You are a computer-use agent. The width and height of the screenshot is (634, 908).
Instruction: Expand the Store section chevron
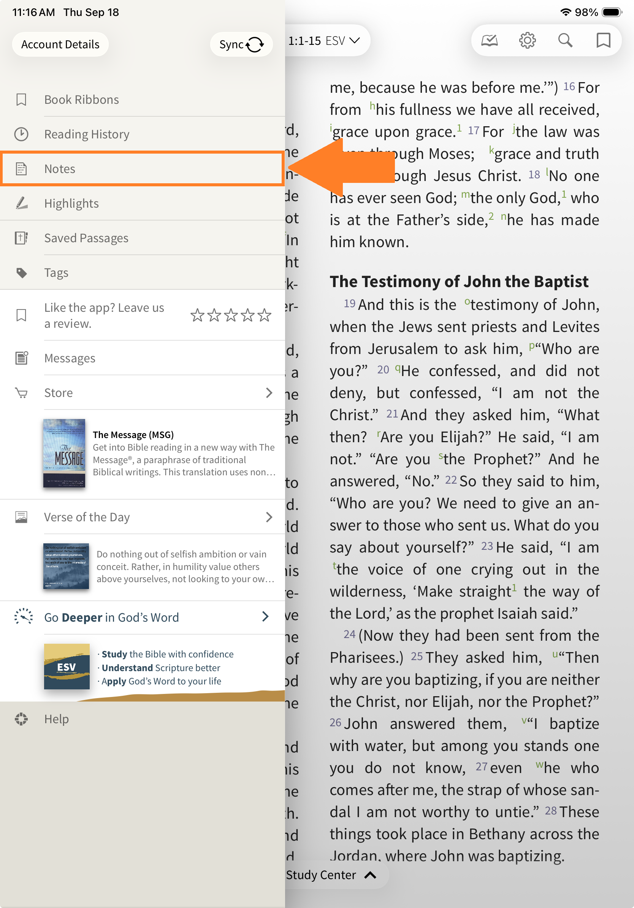269,393
